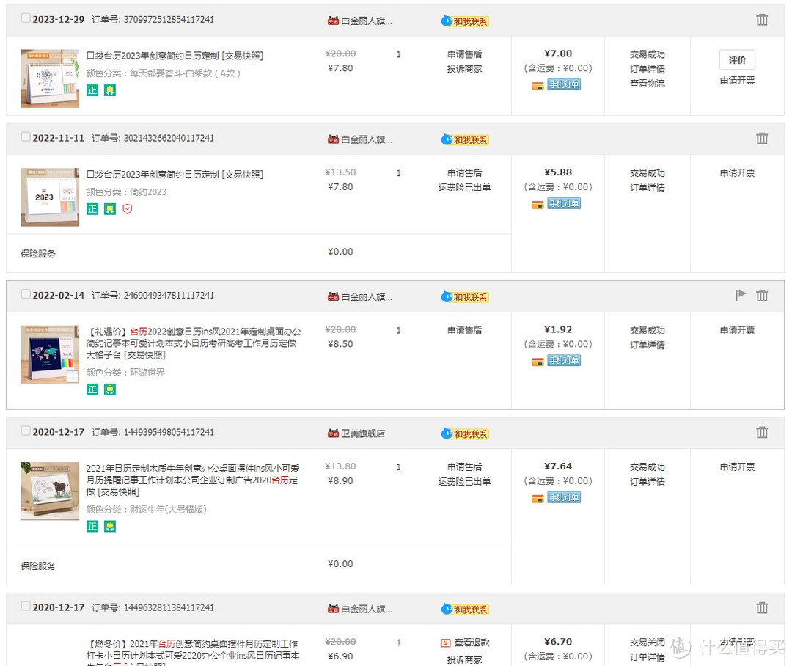
Task: Click 查看物流 on the ¥7.00 order
Action: [647, 84]
